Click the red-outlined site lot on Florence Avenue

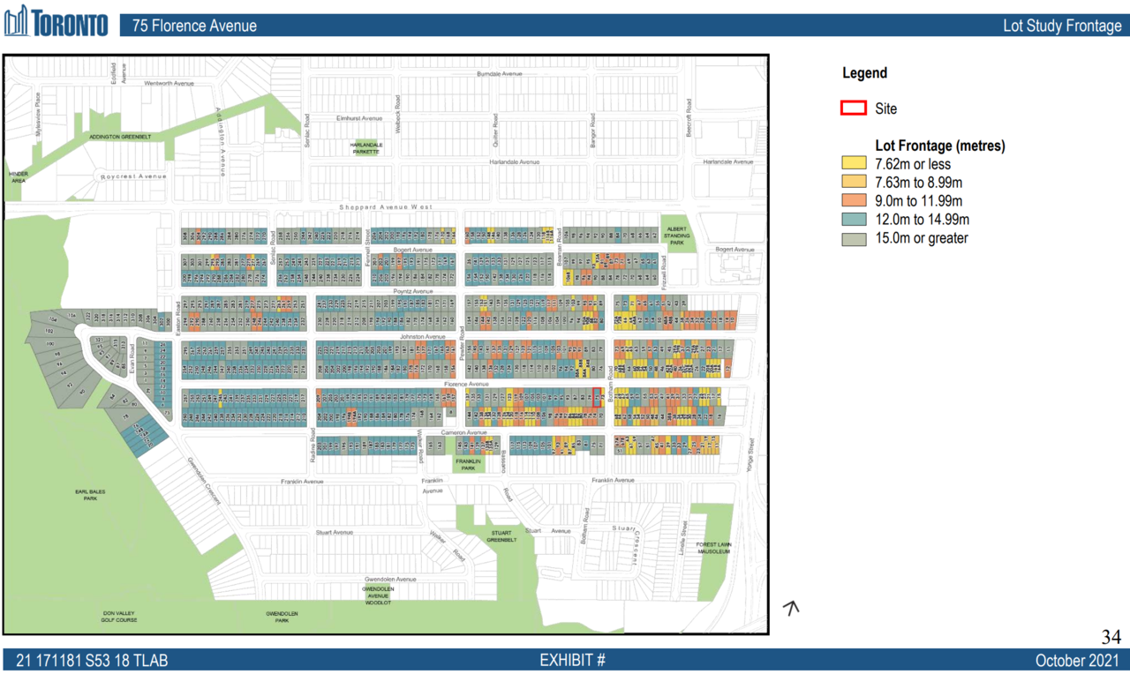(x=597, y=397)
